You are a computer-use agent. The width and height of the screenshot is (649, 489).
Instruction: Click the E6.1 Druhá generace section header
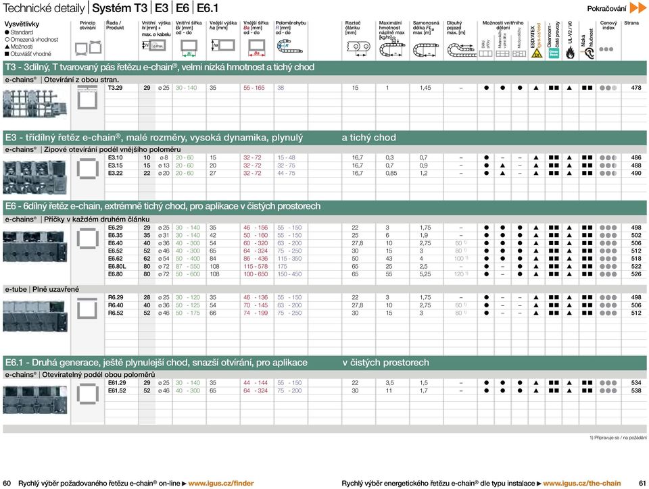[x=324, y=363]
